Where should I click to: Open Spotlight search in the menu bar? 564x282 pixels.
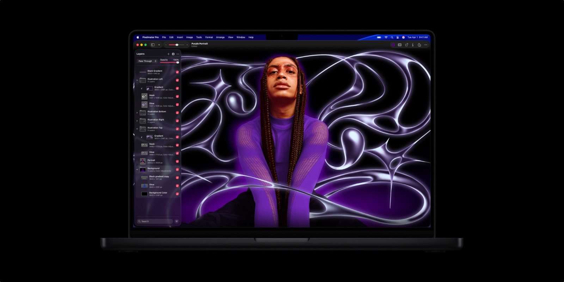tap(392, 37)
